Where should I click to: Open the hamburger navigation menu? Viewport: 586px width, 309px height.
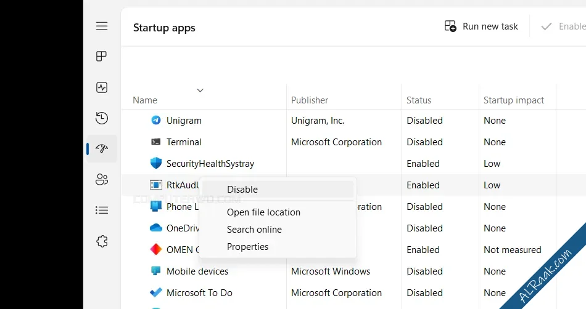[102, 26]
